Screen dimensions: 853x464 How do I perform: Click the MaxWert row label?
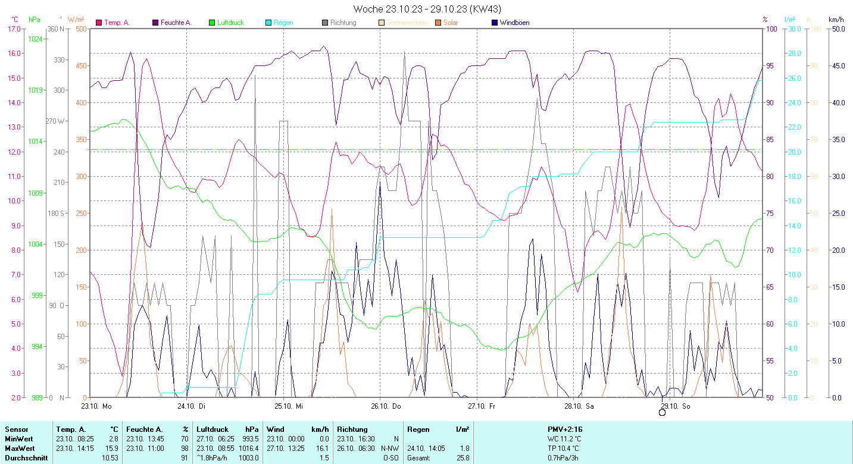coord(19,449)
